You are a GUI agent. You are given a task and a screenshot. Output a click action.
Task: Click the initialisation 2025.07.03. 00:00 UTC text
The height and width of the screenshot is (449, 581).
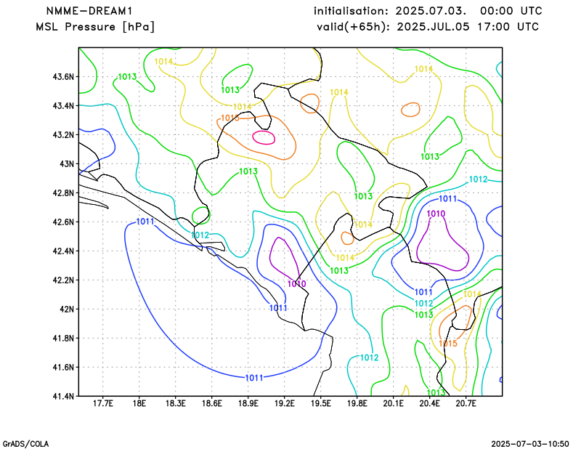428,11
